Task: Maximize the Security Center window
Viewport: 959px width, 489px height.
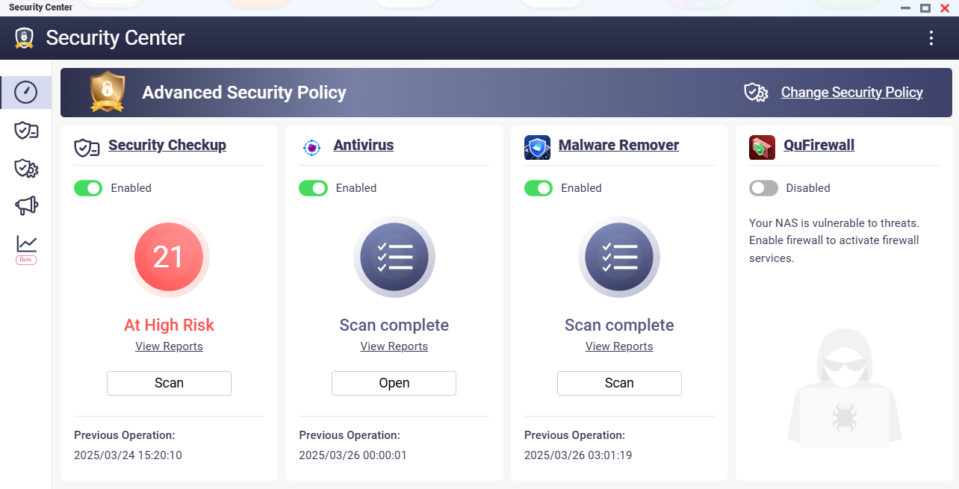Action: [925, 7]
